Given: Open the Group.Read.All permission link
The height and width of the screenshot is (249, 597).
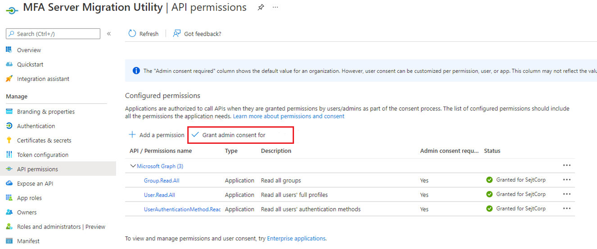Looking at the screenshot, I should (162, 181).
